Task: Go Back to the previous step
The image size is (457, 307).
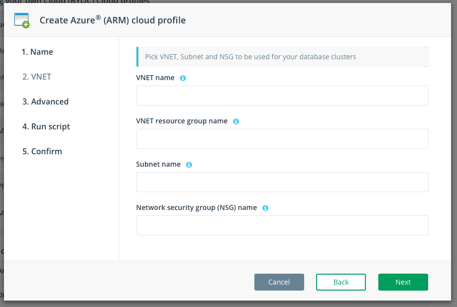Action: click(x=341, y=282)
